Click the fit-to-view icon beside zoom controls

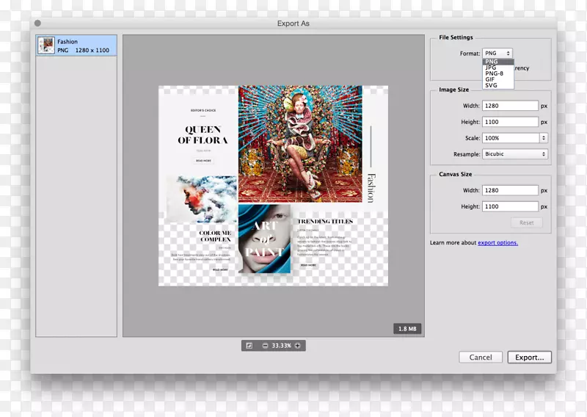coord(249,346)
